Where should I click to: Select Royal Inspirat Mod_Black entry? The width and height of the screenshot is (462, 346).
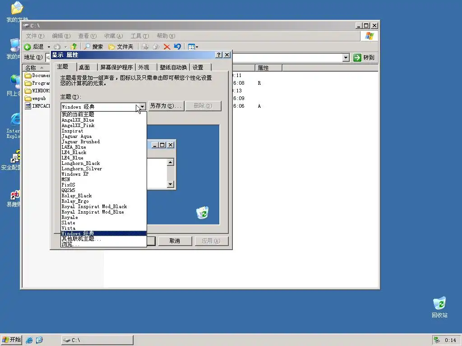[x=103, y=206]
